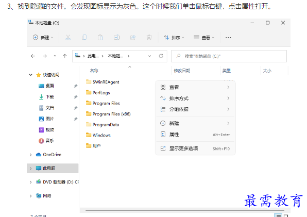
Task: Go forward with the right arrow
Action: tap(45, 56)
